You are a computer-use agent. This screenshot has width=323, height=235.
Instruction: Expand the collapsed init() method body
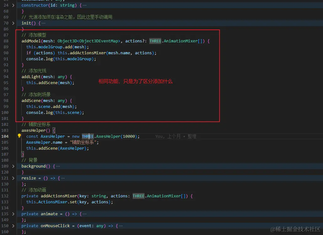(x=13, y=23)
